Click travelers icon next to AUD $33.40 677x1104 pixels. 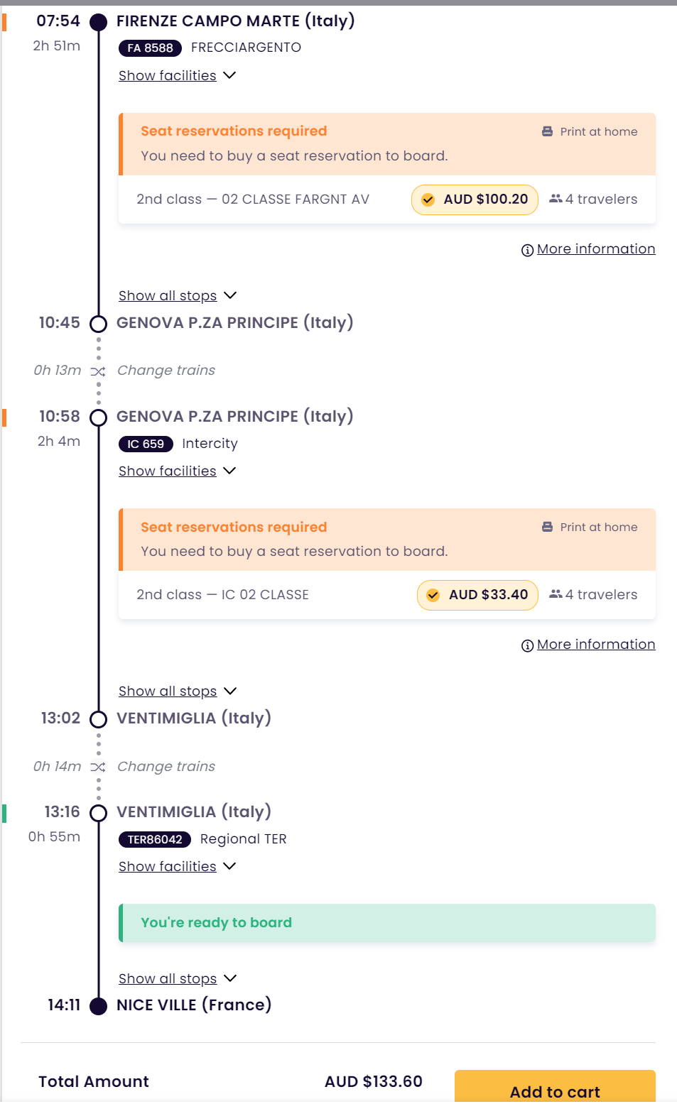pos(556,594)
